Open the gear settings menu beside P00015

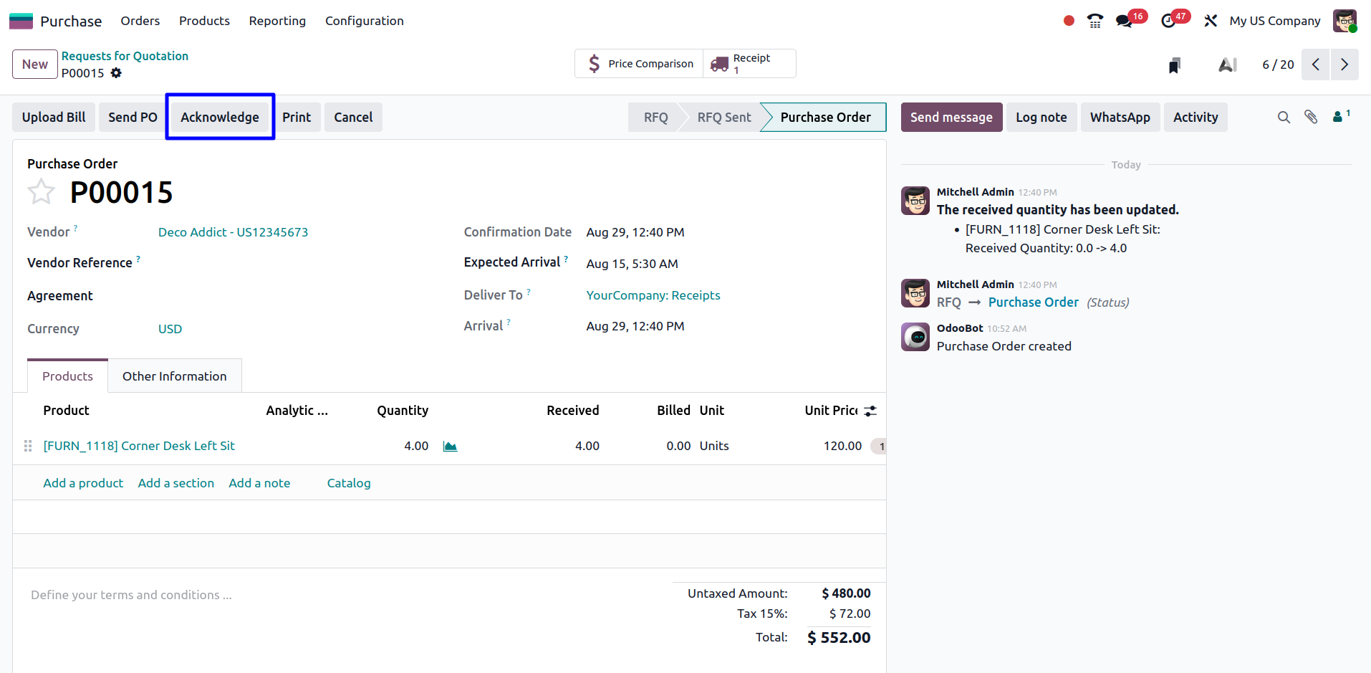click(116, 73)
